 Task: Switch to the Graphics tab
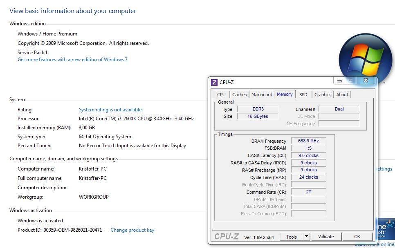323,95
